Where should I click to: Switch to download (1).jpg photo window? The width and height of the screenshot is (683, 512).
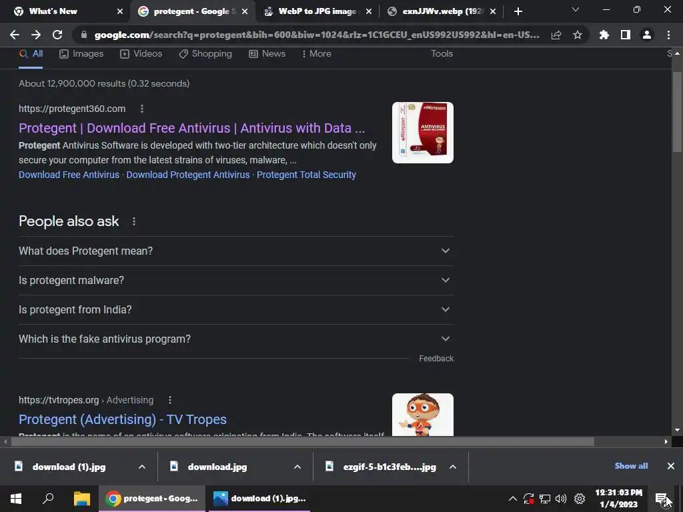[x=259, y=499]
